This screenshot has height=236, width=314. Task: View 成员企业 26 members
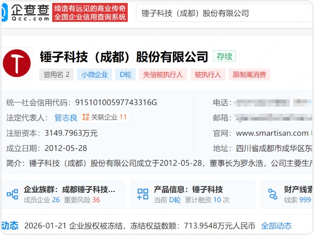[42, 200]
